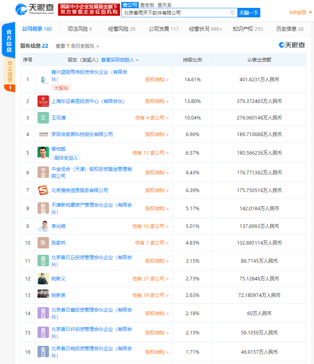This screenshot has width=314, height=364.
Task: Click the 王 avatar icon for 王羽潇
Action: [x=43, y=118]
